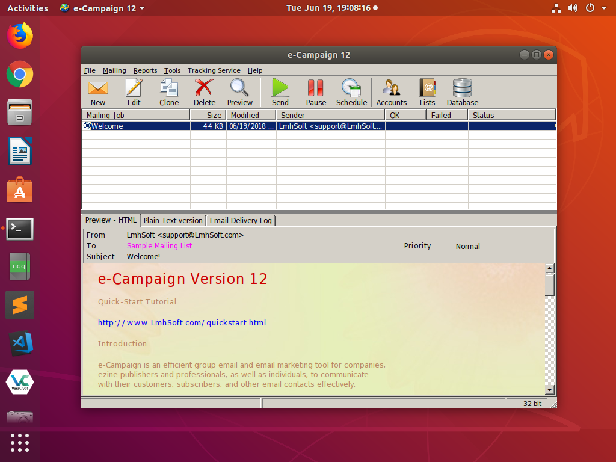Image resolution: width=616 pixels, height=462 pixels.
Task: Open Ubuntu Software from dock
Action: (20, 190)
